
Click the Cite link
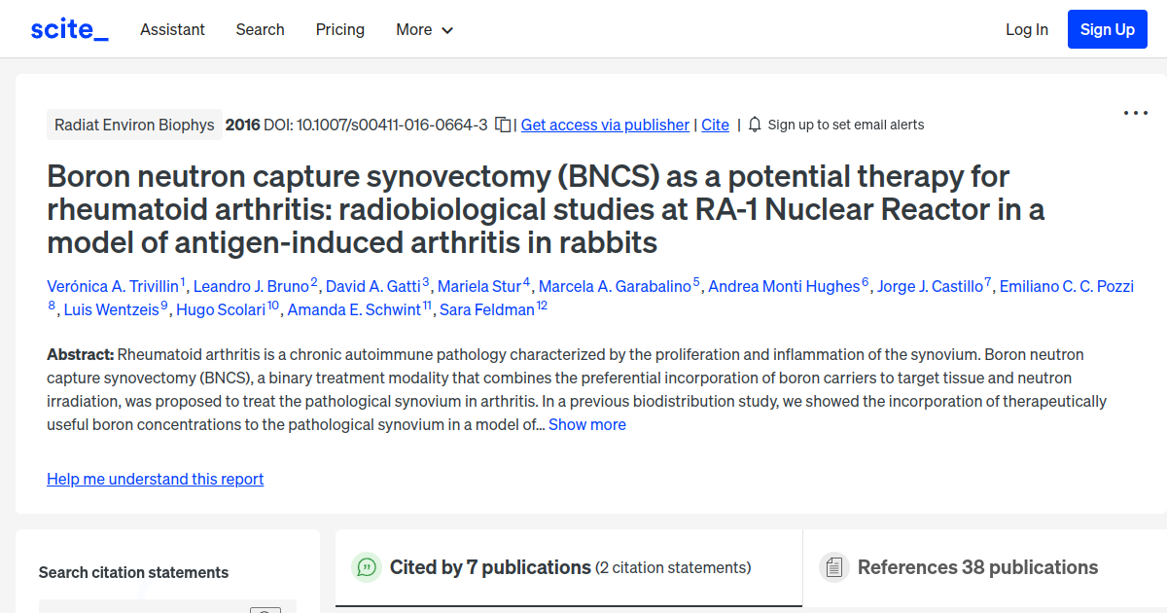coord(715,125)
